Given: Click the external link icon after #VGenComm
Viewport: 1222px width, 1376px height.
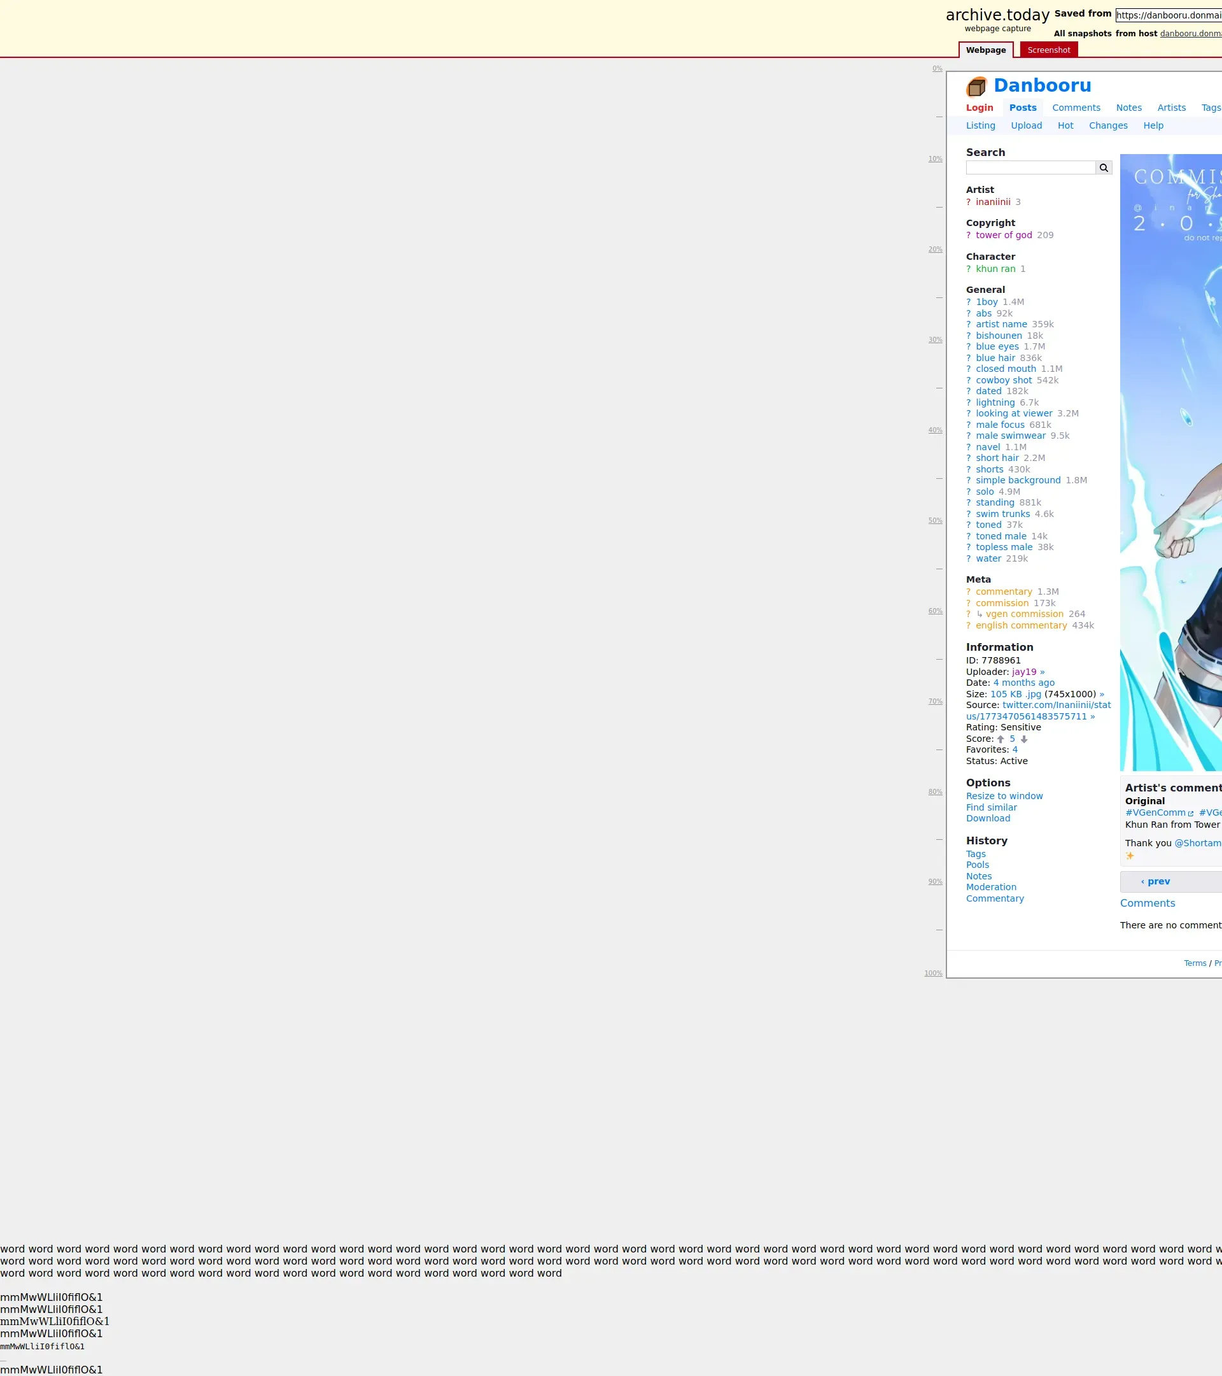Looking at the screenshot, I should (1190, 813).
